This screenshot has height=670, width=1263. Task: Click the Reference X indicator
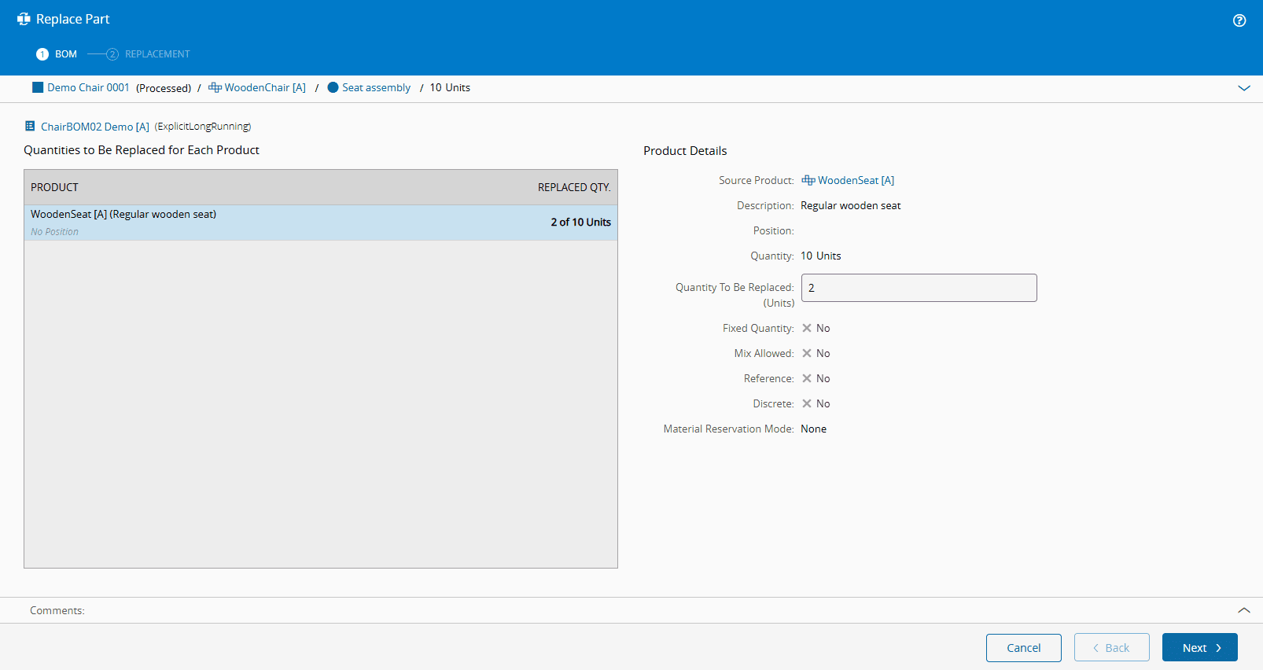click(x=807, y=378)
